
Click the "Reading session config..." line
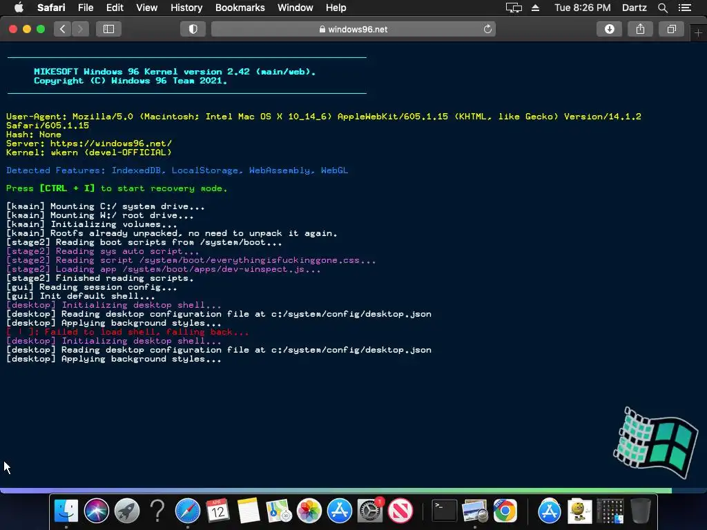coord(92,287)
